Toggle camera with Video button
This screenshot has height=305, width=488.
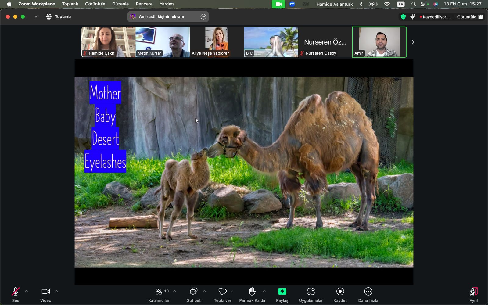coord(46,292)
